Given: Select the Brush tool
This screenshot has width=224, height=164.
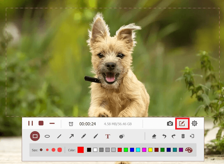Looking at the screenshot, I should pos(96,136).
